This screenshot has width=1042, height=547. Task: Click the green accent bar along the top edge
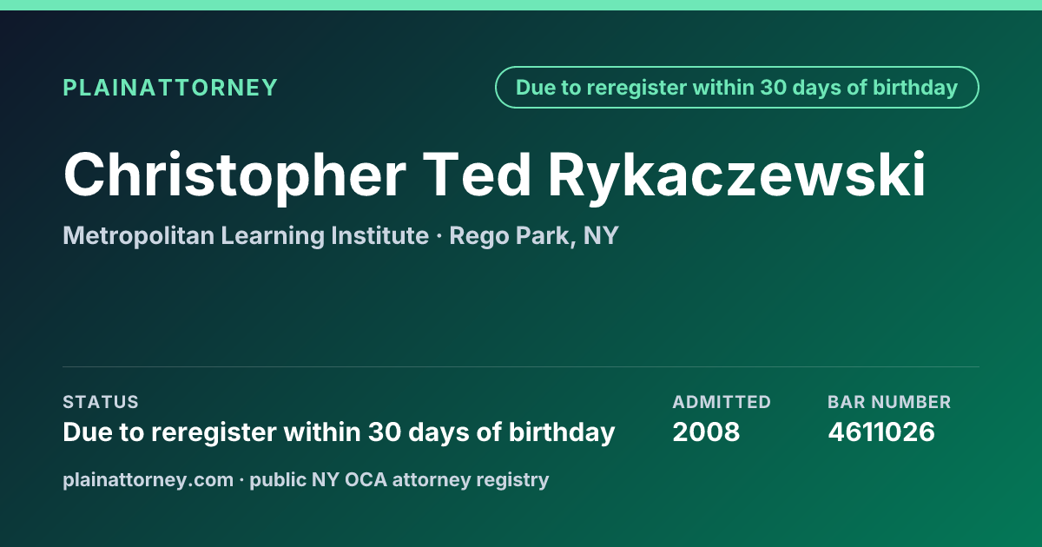point(521,5)
